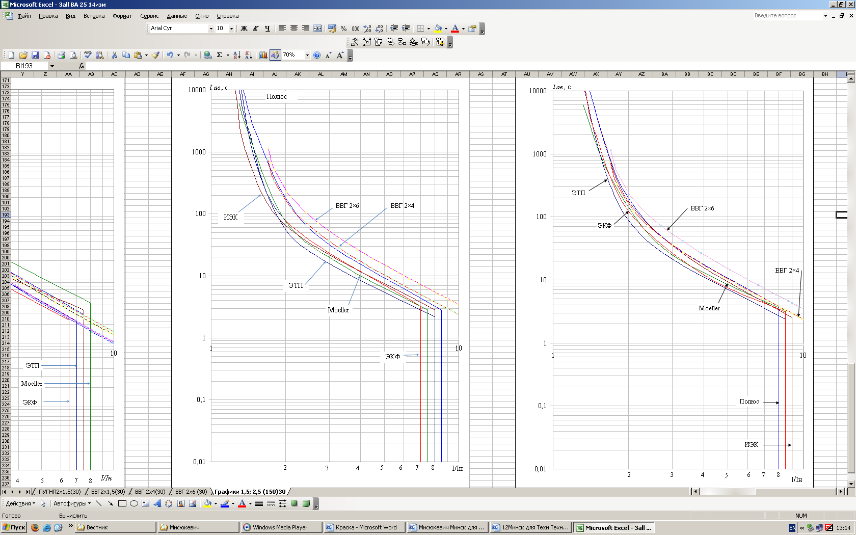Open the Chart Wizard tool
Screen dimensions: 856x535
pos(263,55)
